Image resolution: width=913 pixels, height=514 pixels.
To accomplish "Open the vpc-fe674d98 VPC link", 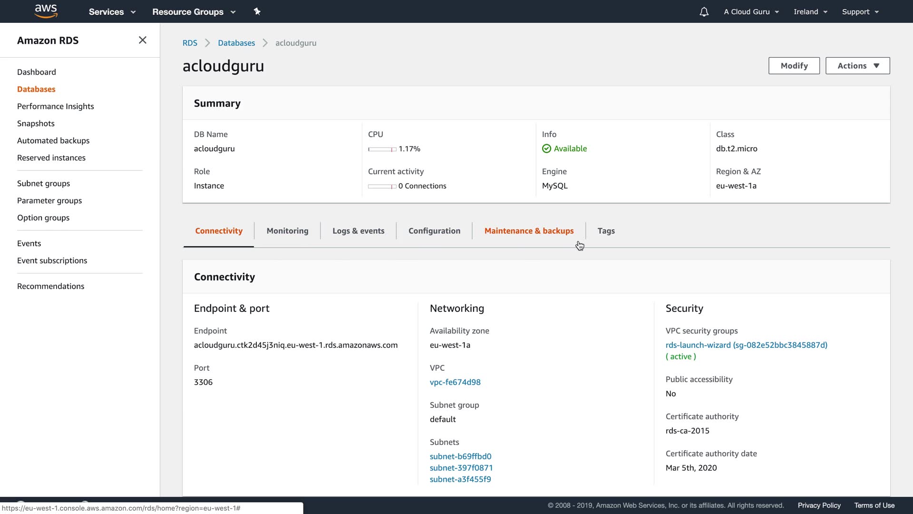I will click(455, 382).
